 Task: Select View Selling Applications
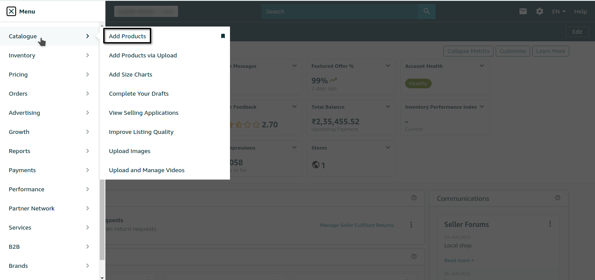[144, 113]
